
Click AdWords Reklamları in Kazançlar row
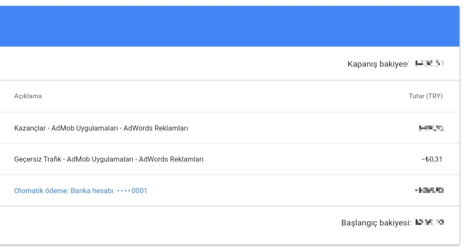(156, 128)
